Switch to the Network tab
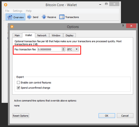Image resolution: width=139 pixels, height=127 pixels. coord(42,35)
